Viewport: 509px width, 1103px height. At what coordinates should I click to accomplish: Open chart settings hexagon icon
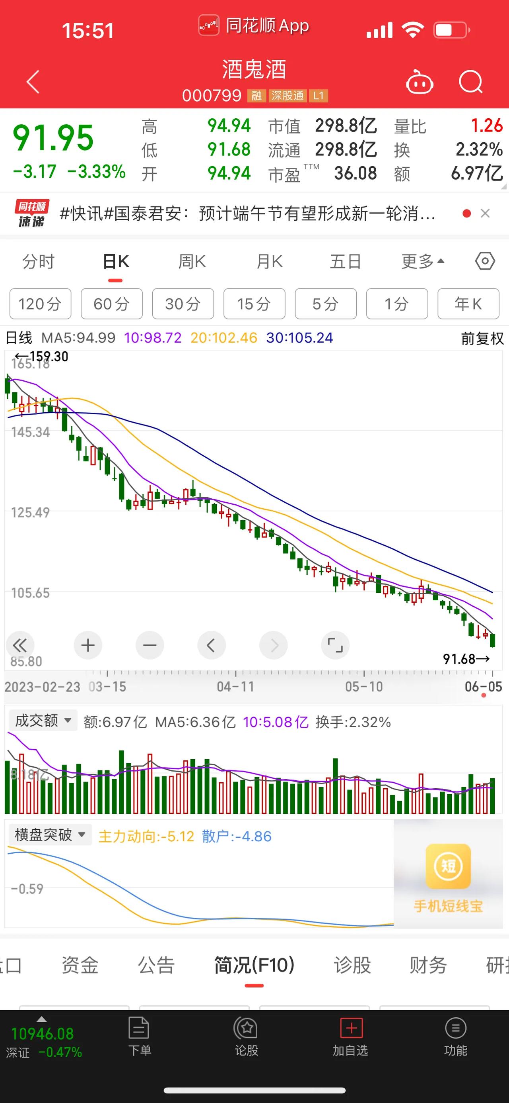coord(485,261)
